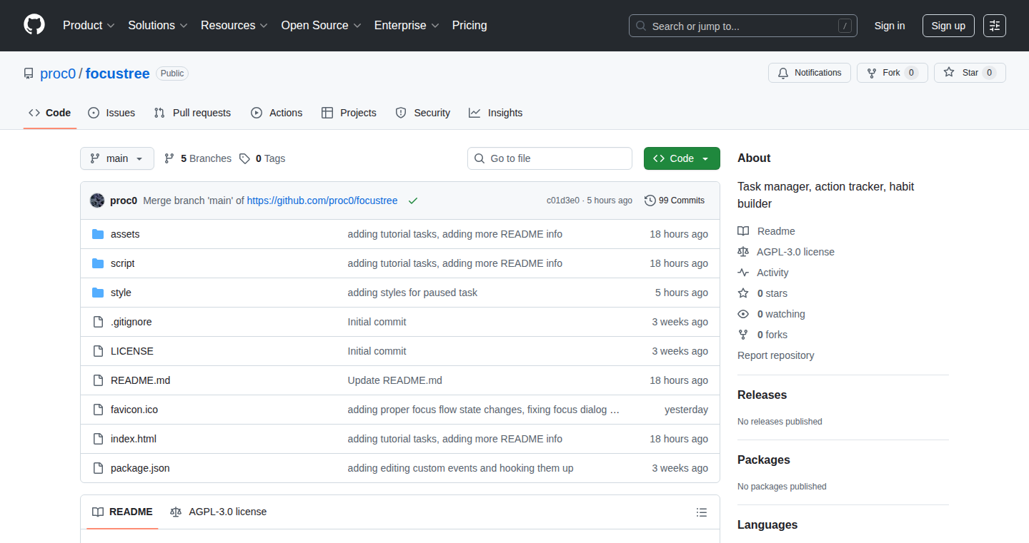Open the focustree repository link
The height and width of the screenshot is (543, 1029).
click(118, 73)
